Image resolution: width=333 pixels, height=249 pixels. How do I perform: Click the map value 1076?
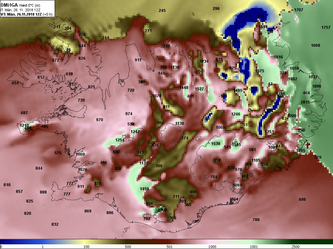pos(157,96)
